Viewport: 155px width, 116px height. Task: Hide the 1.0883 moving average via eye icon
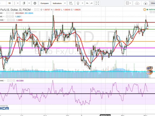pos(8,20)
